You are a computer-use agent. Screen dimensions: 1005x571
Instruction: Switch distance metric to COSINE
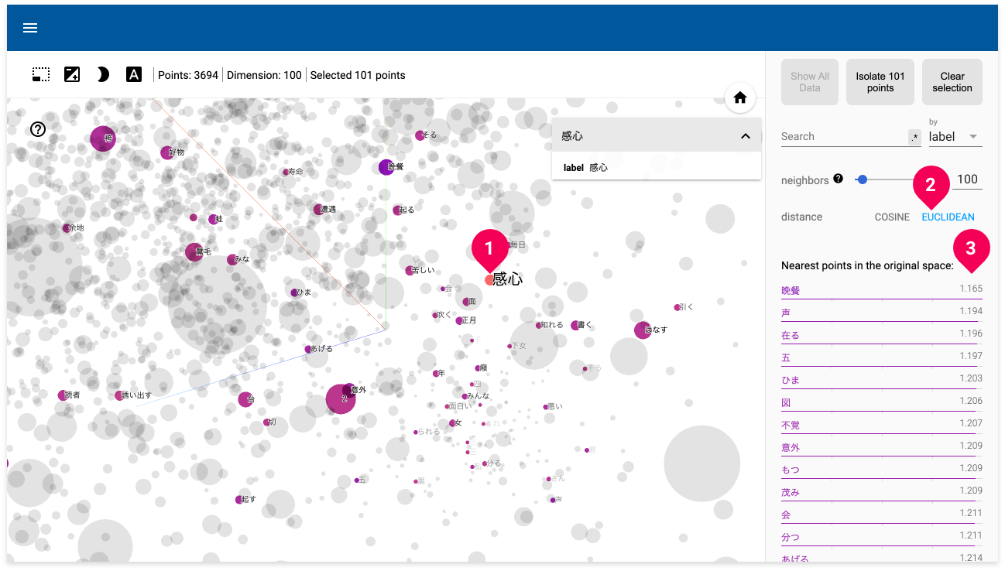(892, 217)
